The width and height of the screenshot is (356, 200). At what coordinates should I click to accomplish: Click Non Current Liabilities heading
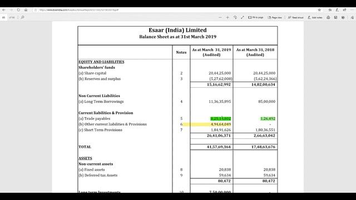coord(99,96)
